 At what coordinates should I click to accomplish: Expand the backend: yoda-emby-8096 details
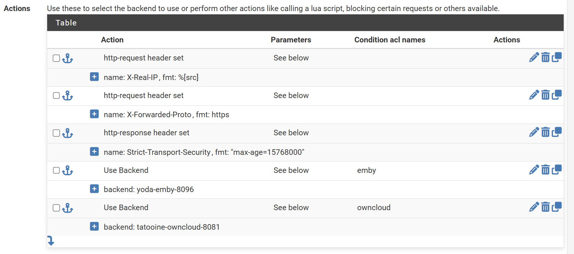click(94, 189)
